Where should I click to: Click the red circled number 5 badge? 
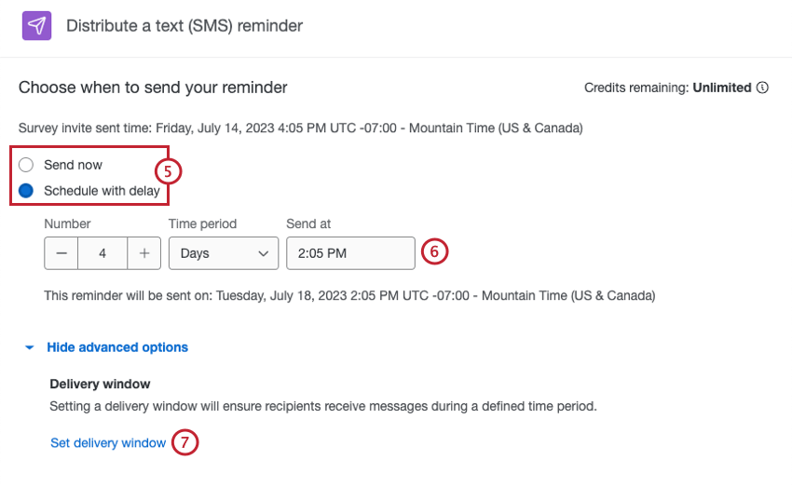168,171
